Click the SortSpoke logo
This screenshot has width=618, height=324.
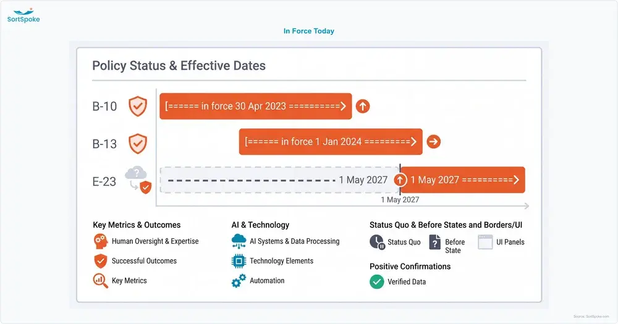coord(23,15)
